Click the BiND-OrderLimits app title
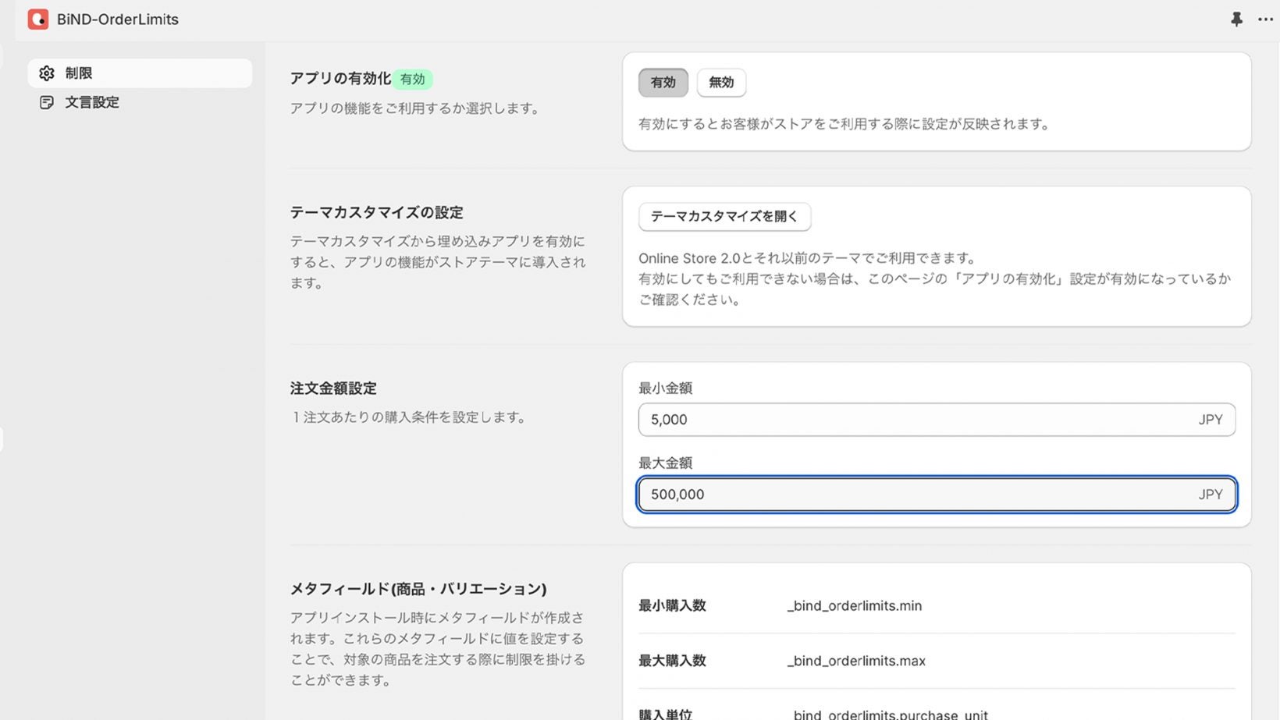This screenshot has width=1280, height=720. 117,20
